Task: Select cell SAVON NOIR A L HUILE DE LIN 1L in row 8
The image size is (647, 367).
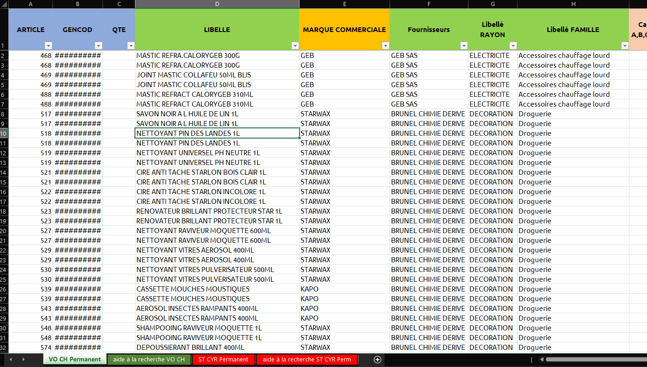Action: [x=217, y=114]
